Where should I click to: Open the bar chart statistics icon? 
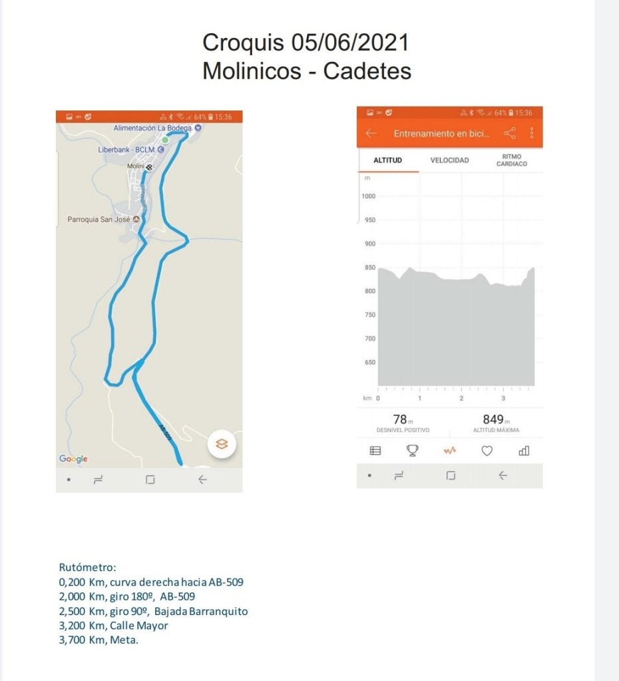pos(524,451)
